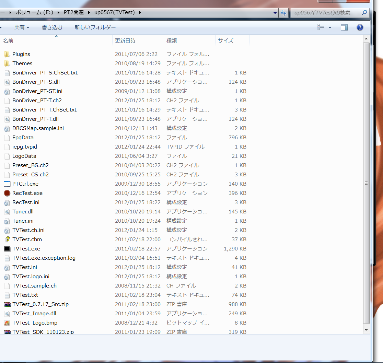The height and width of the screenshot is (363, 383).
Task: Open the Themes folder icon
Action: (7, 63)
